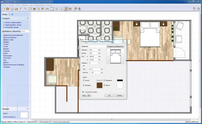Image resolution: width=202 pixels, height=124 pixels.
Task: Click the round info icon at the toolbar's right end
Action: [199, 9]
